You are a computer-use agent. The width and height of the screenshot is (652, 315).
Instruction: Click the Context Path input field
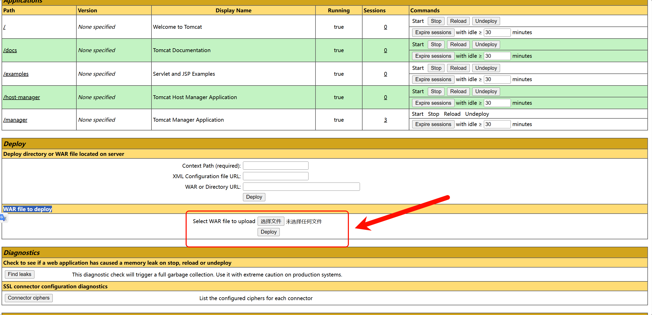(x=275, y=166)
